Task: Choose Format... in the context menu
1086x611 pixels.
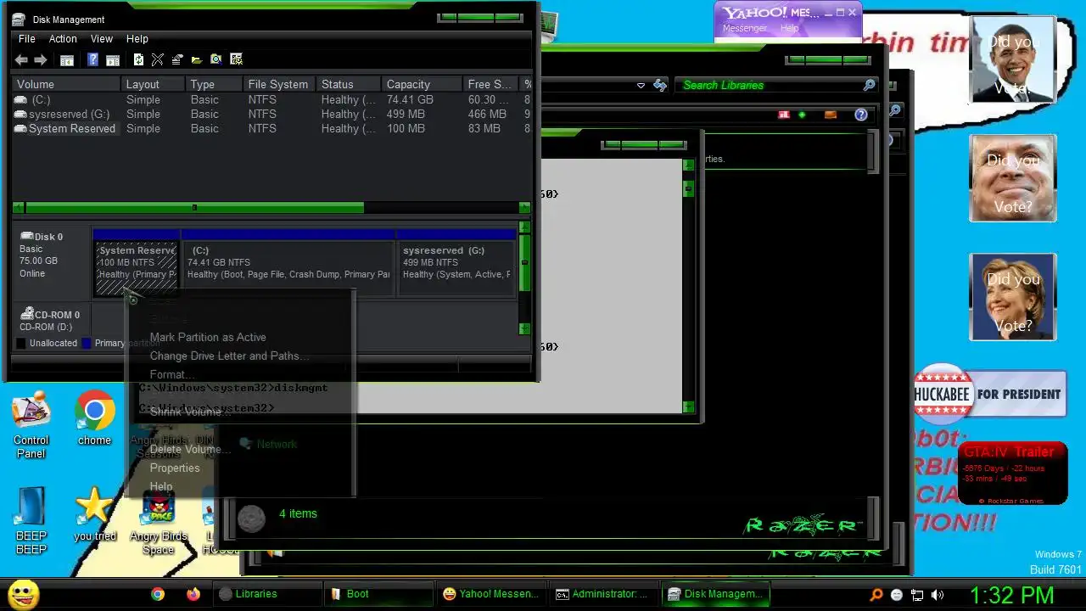Action: [172, 374]
